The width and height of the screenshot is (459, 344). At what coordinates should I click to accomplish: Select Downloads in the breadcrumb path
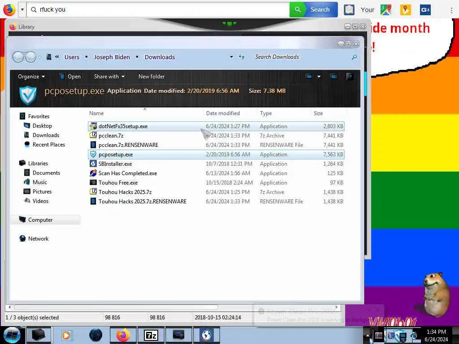[160, 57]
